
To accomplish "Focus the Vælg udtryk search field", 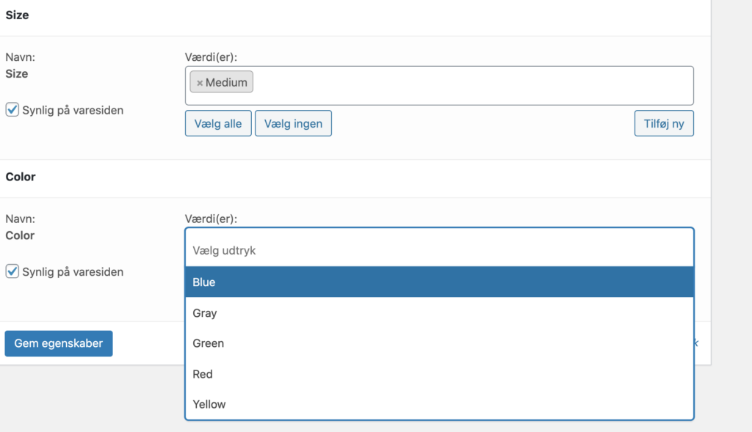I will click(439, 250).
